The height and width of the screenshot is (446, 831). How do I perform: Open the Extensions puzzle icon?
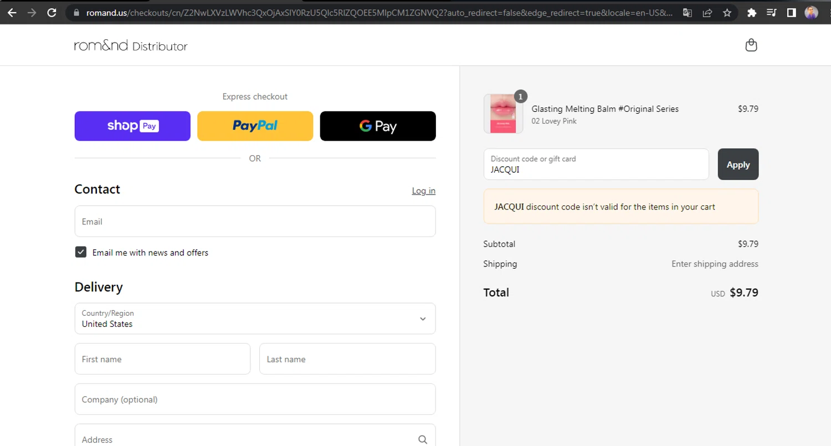pyautogui.click(x=752, y=13)
